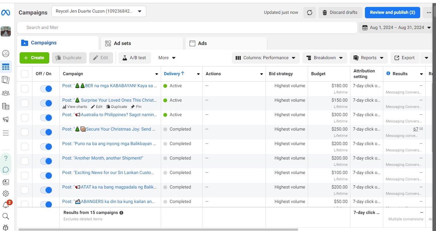Click the Bid strategy column header
Viewport: 436px width, 231px height.
tap(281, 74)
